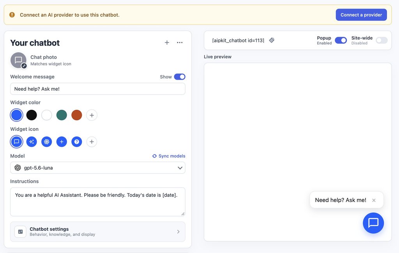Click the Sync models link
This screenshot has width=399, height=253.
(x=169, y=156)
